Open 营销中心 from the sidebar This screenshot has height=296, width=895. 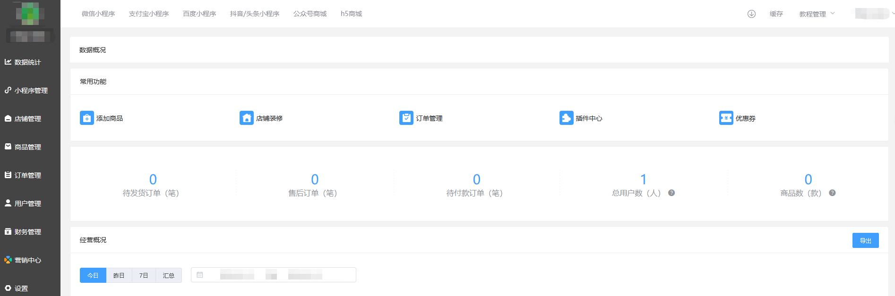coord(28,260)
